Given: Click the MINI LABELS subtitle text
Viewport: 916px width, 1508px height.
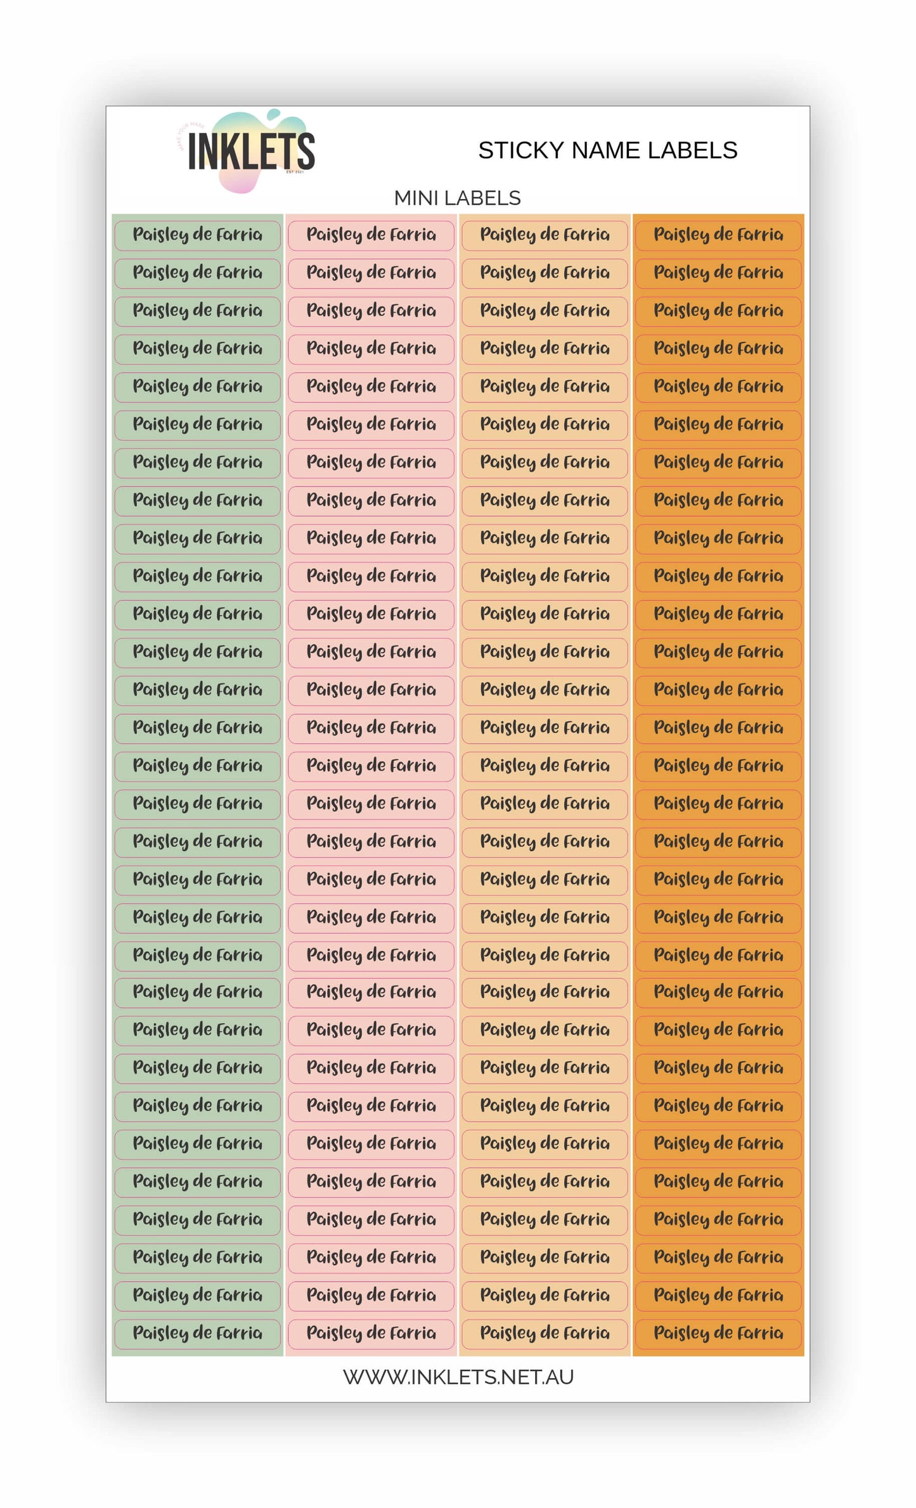Looking at the screenshot, I should coord(457,198).
